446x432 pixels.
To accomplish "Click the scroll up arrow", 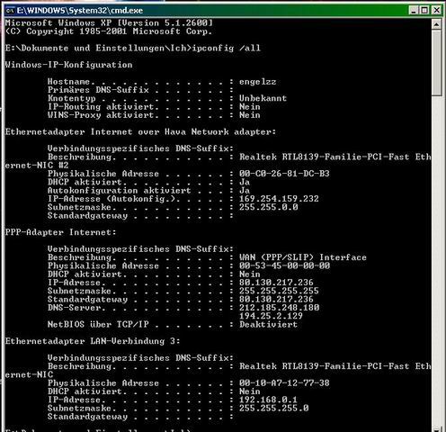I will tap(436, 24).
